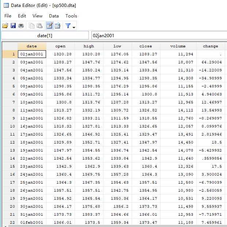The image size is (227, 227).
Task: Click the date[1] cell reference box
Action: click(45, 35)
